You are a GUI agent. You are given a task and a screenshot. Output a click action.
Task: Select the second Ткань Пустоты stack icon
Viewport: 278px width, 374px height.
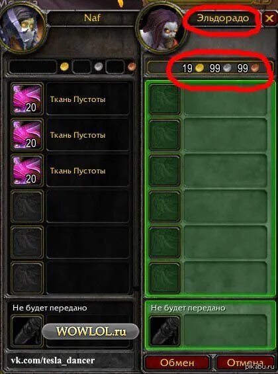27,135
